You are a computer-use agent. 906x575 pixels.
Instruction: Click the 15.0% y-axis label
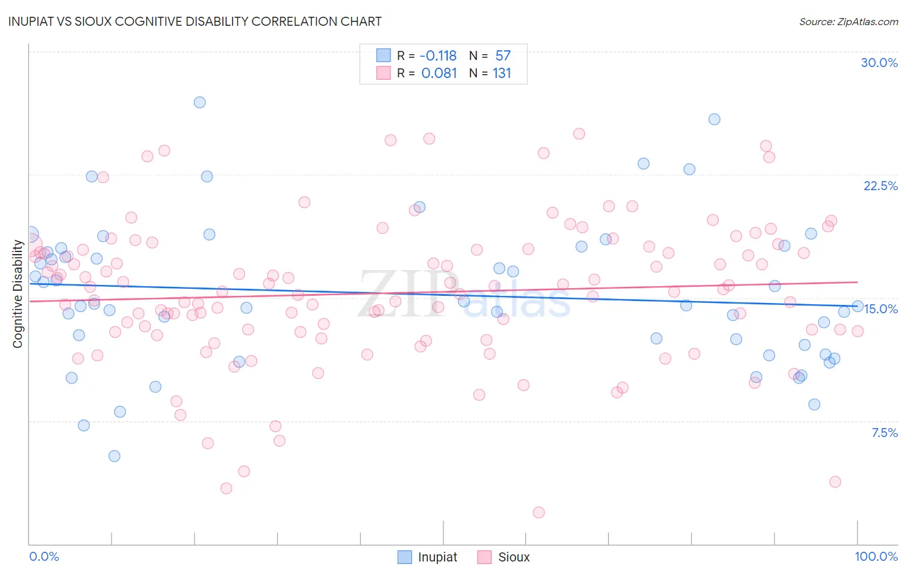tap(881, 309)
